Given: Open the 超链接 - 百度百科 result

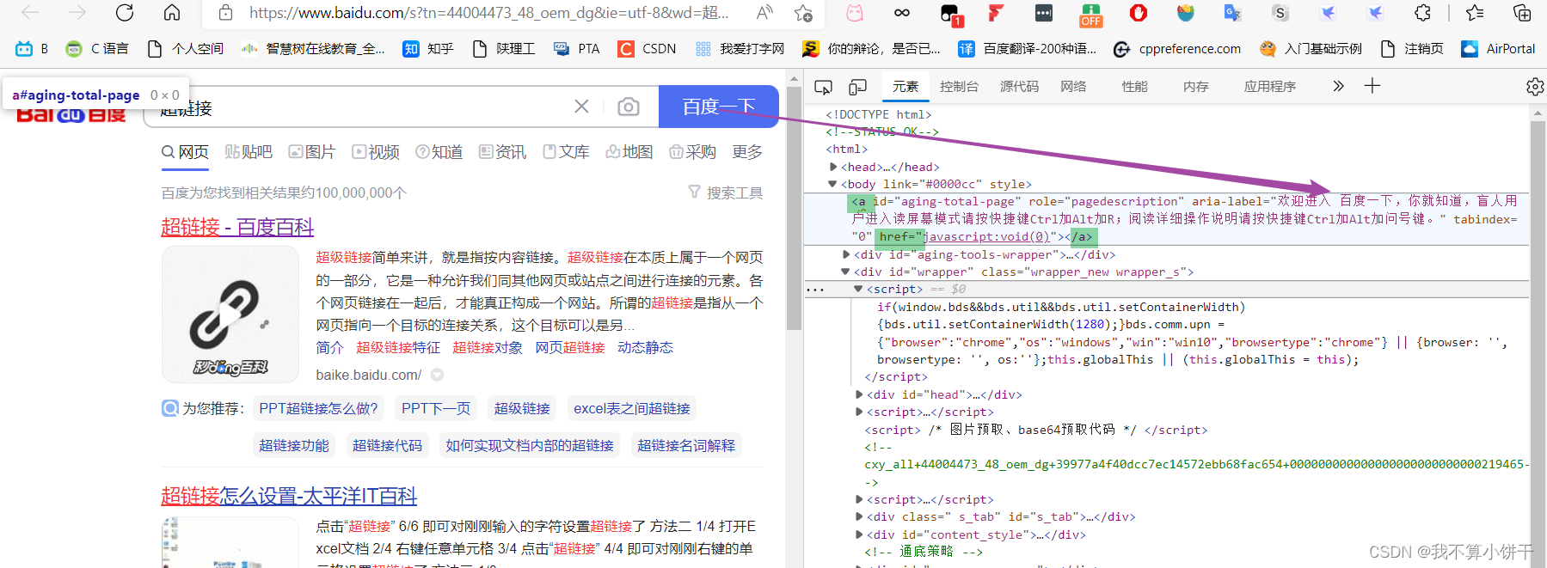Looking at the screenshot, I should tap(237, 227).
